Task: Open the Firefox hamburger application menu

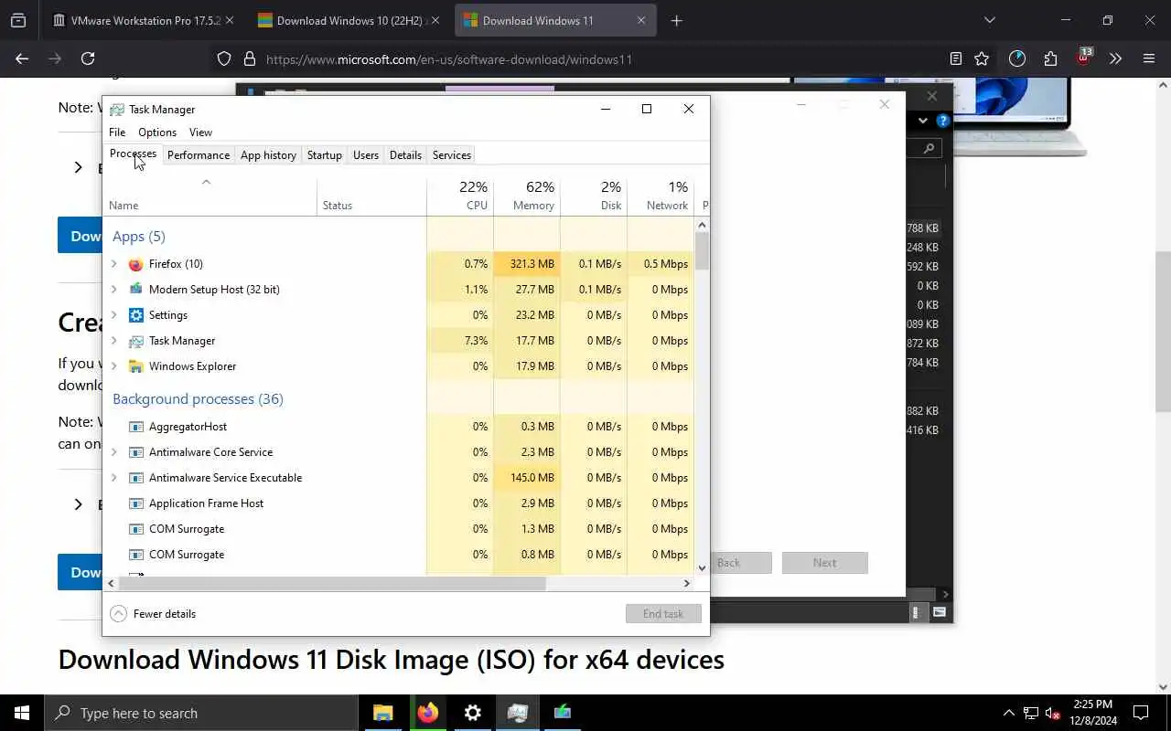Action: pos(1149,58)
